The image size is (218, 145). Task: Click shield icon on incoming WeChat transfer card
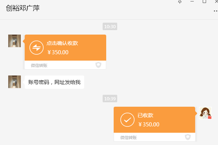click(x=98, y=65)
